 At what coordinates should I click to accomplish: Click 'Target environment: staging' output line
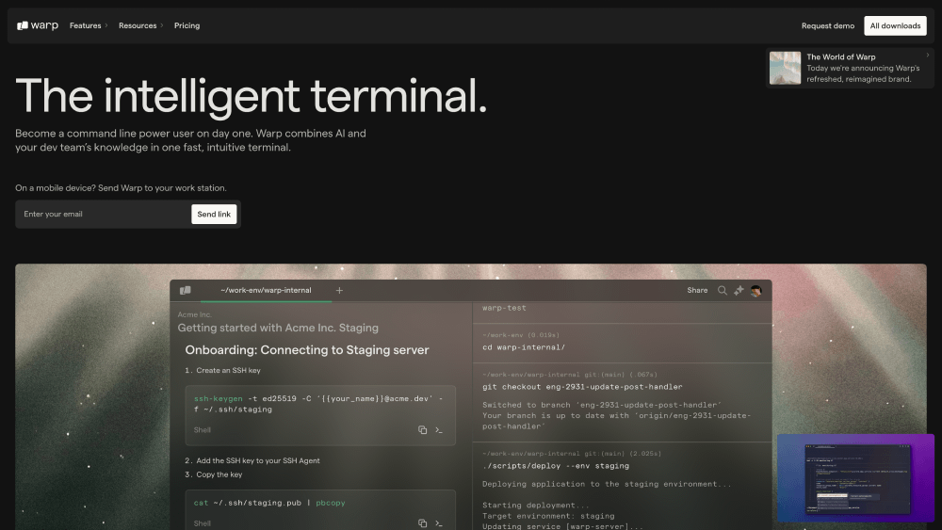(548, 516)
